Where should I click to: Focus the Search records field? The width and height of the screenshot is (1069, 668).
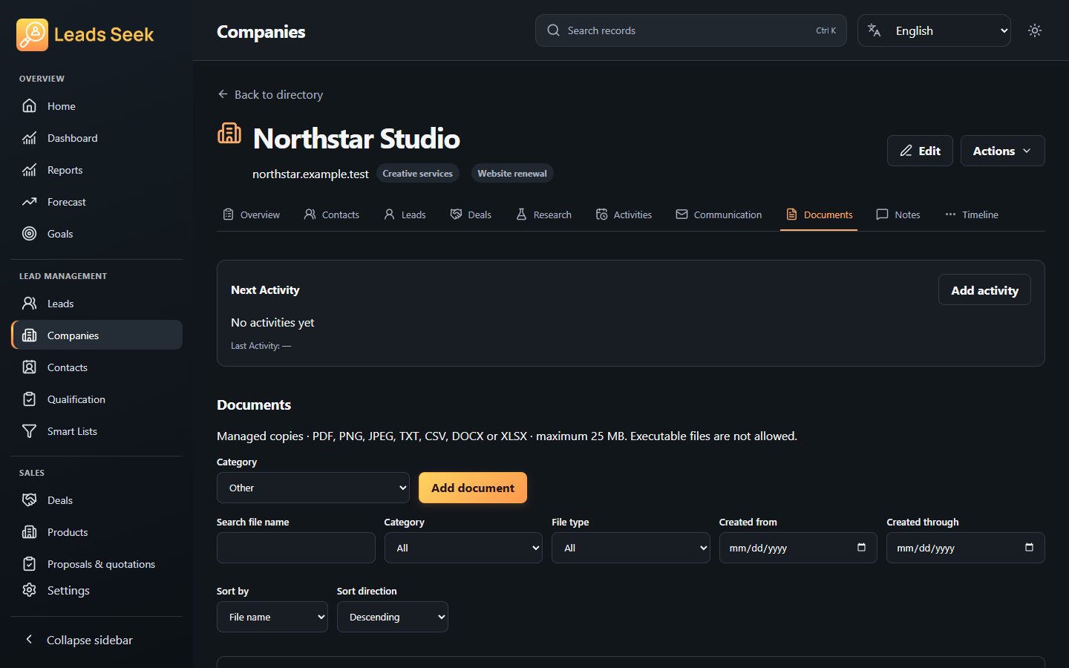690,30
